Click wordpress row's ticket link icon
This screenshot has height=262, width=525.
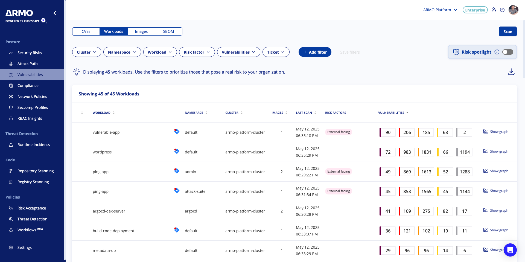(x=177, y=151)
